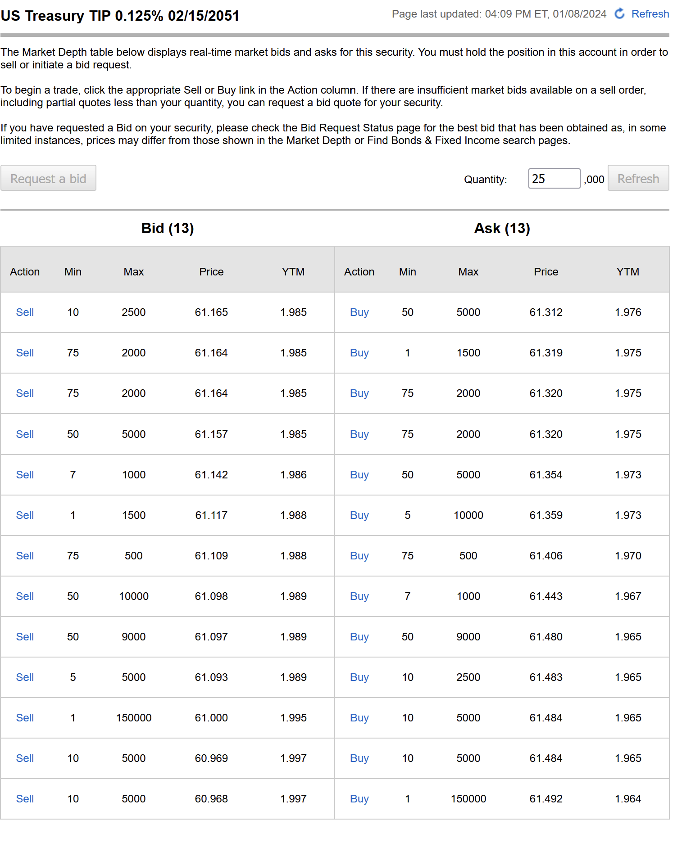
Task: Click the blue circular refresh arrow icon
Action: coord(620,14)
